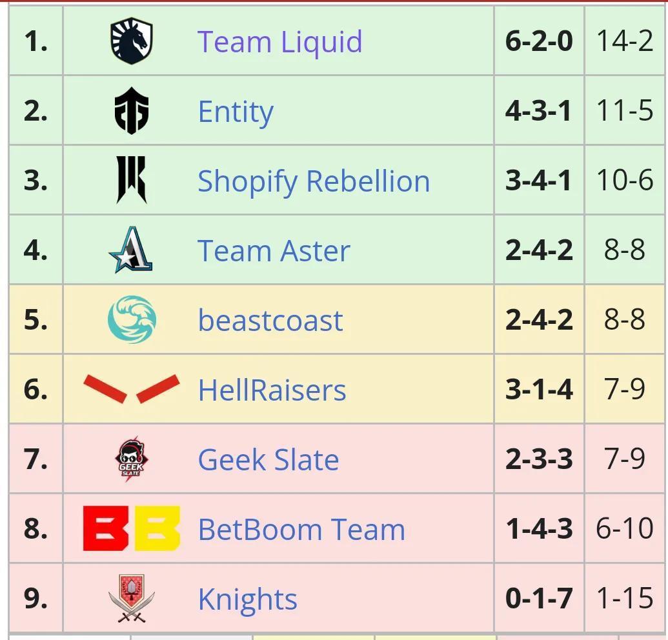Screen dimensions: 668x640
Task: Open the BetBoom Team link
Action: [x=301, y=530]
